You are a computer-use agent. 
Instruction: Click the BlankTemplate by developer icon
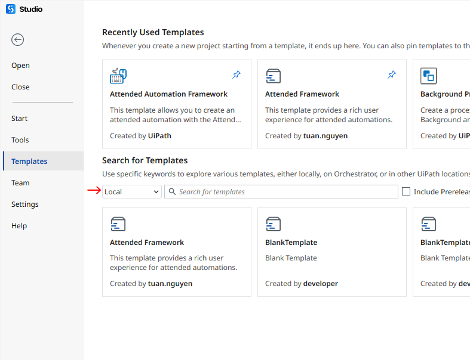pyautogui.click(x=274, y=224)
